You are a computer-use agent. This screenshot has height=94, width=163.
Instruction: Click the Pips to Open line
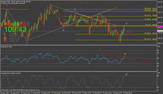pyautogui.click(x=14, y=36)
